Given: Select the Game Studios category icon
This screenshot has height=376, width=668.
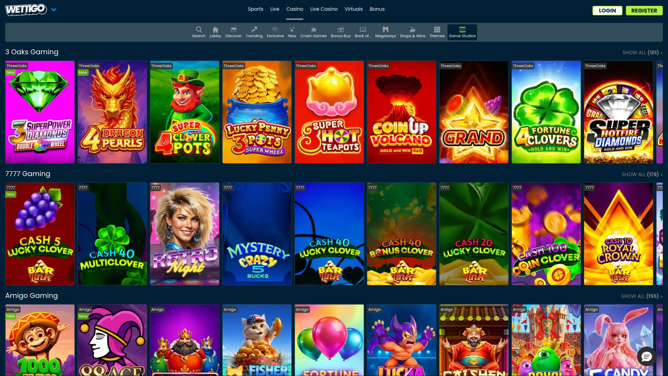Looking at the screenshot, I should click(462, 32).
